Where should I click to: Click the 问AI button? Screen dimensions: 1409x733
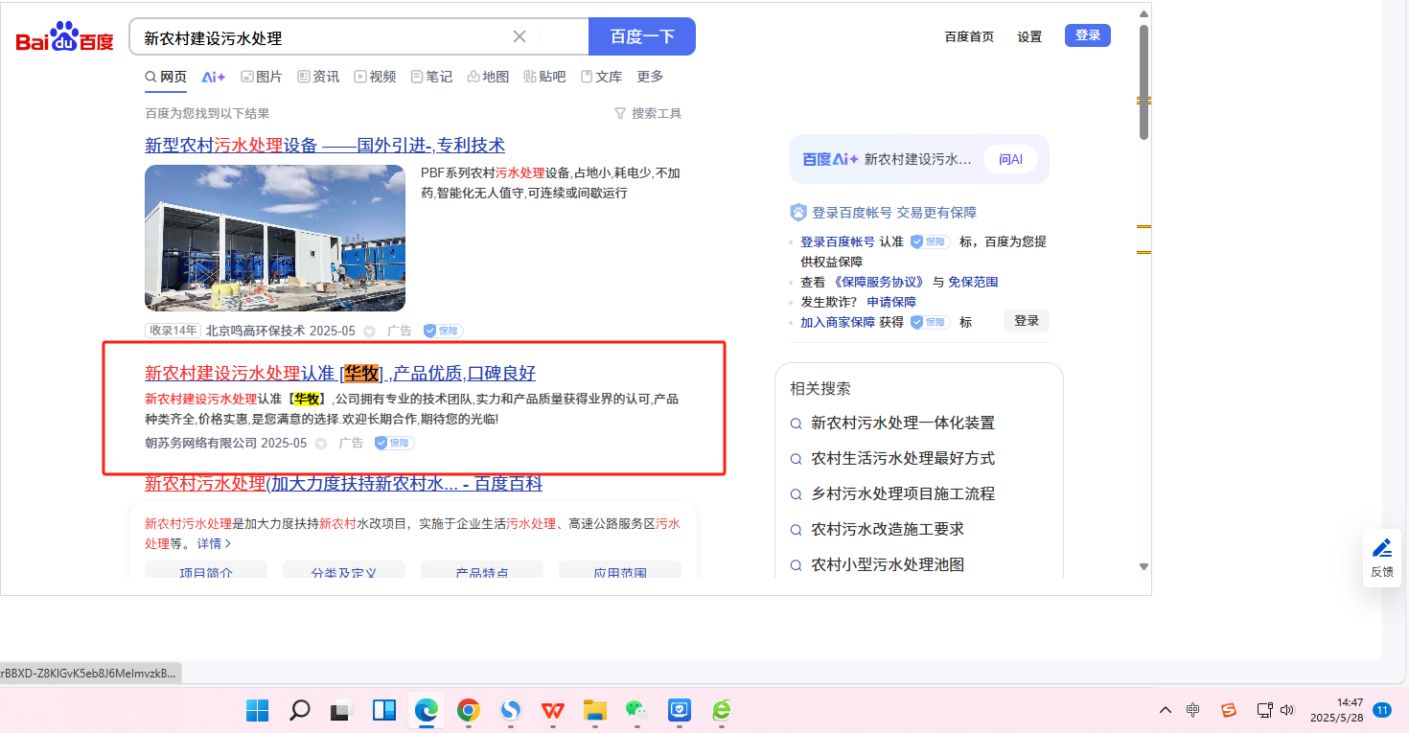pos(1010,159)
